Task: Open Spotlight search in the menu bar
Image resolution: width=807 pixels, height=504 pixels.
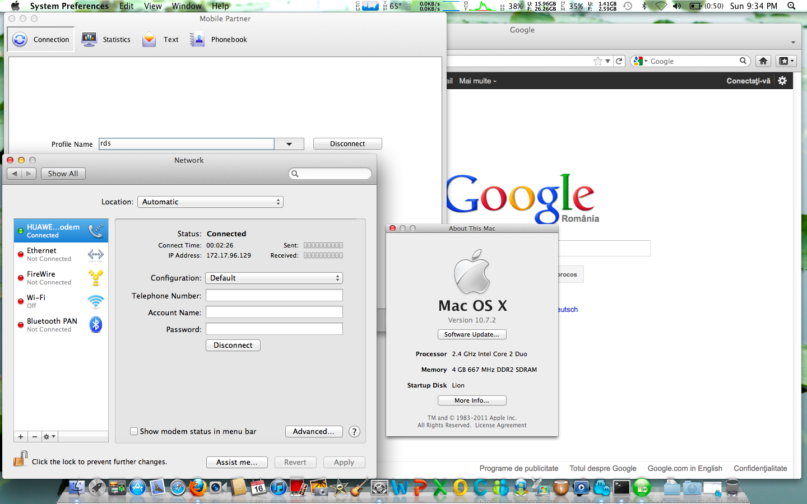Action: [x=791, y=6]
